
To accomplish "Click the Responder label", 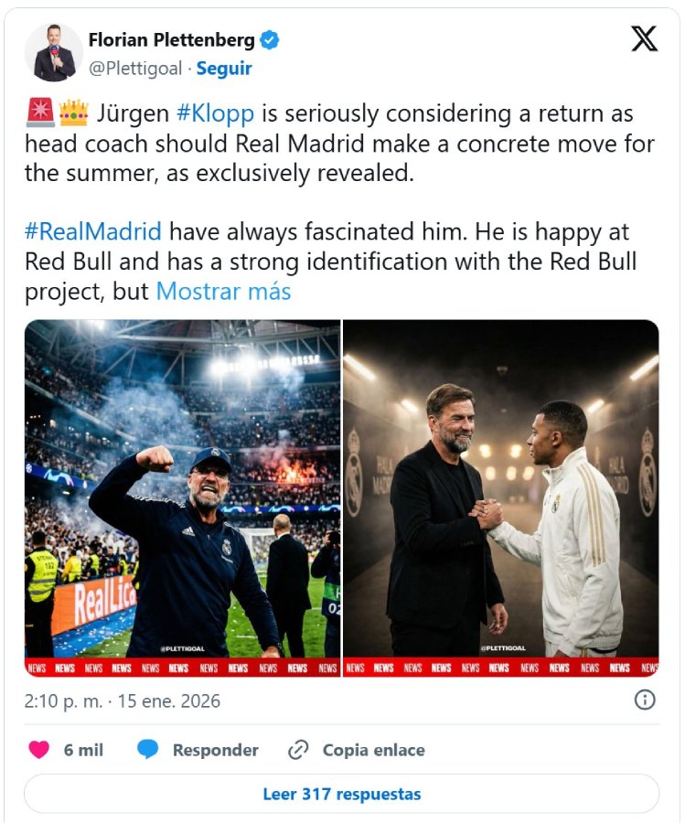I will [215, 750].
